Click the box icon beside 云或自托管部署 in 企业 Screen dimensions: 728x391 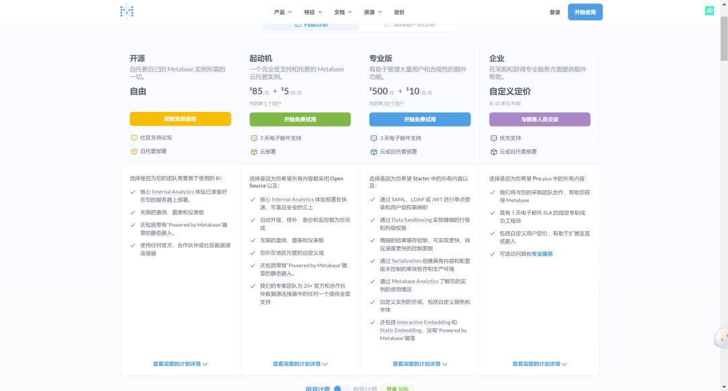click(x=493, y=152)
